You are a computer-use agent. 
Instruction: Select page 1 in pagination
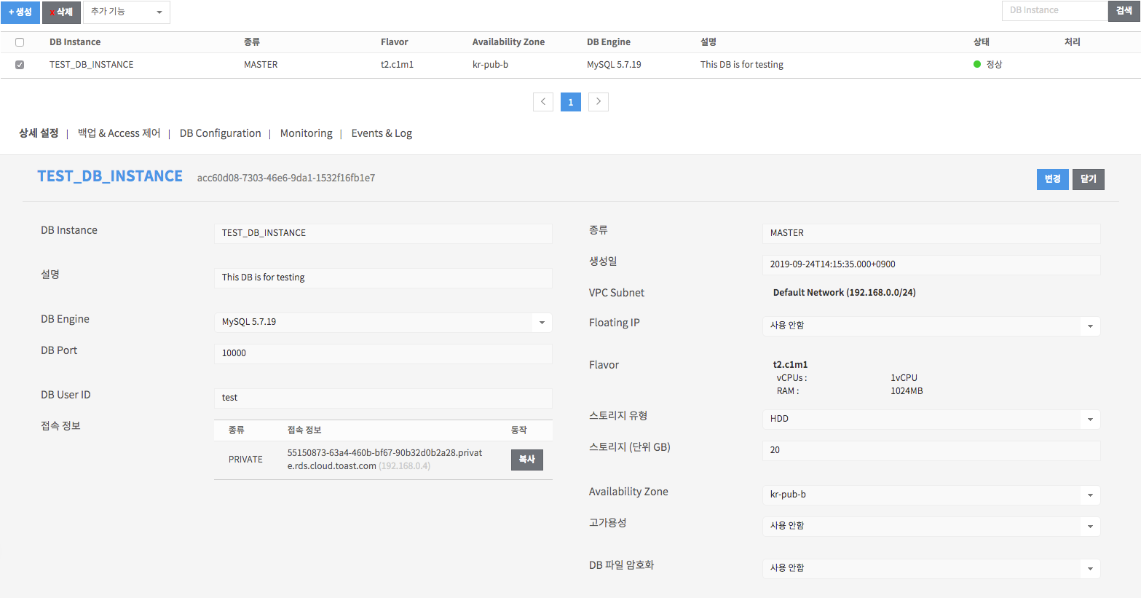click(x=571, y=102)
